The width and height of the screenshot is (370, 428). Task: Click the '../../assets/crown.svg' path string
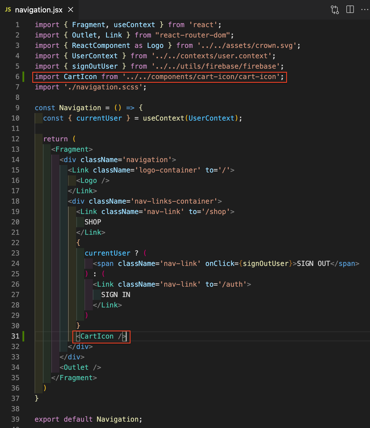pos(247,46)
